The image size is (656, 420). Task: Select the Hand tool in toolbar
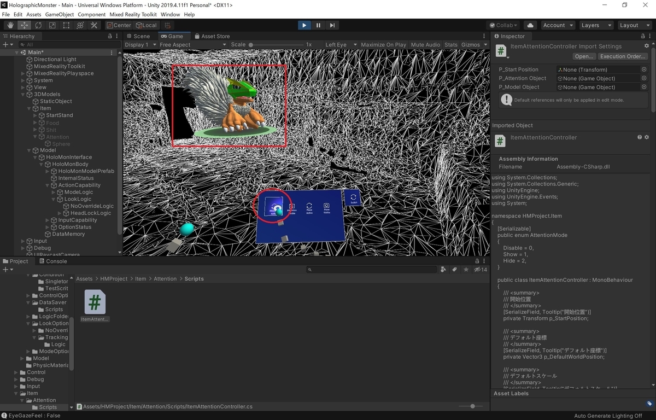click(x=10, y=25)
